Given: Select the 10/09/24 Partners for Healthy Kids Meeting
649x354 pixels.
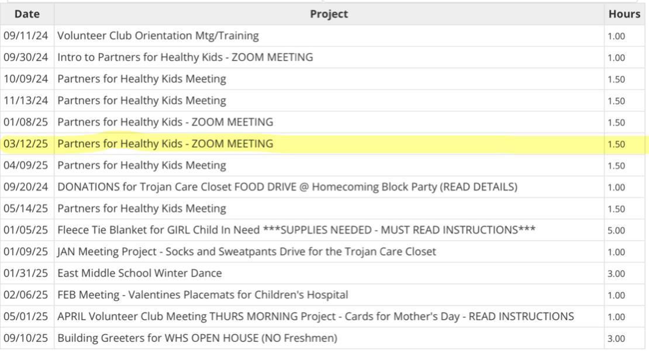Looking at the screenshot, I should click(141, 79).
